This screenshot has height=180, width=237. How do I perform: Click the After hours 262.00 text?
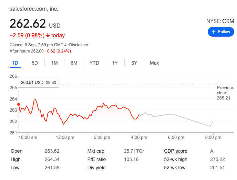(x=27, y=51)
